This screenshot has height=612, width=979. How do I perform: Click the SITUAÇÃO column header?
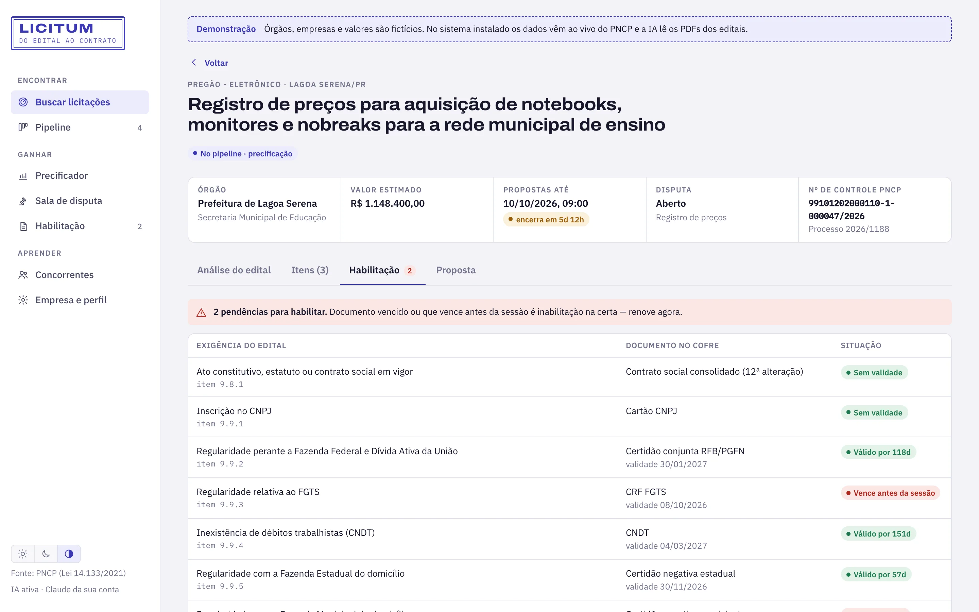click(861, 345)
